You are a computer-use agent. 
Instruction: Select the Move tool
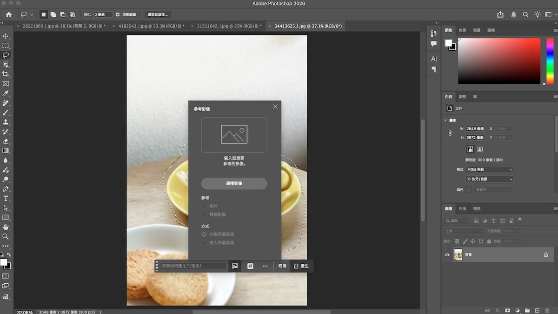point(6,36)
